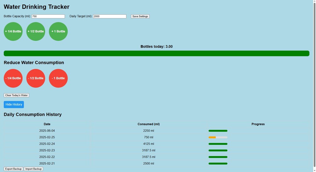Screen dimensions: 316x172
Task: Click the page's vertical scrollbar
Action: (x=314, y=84)
